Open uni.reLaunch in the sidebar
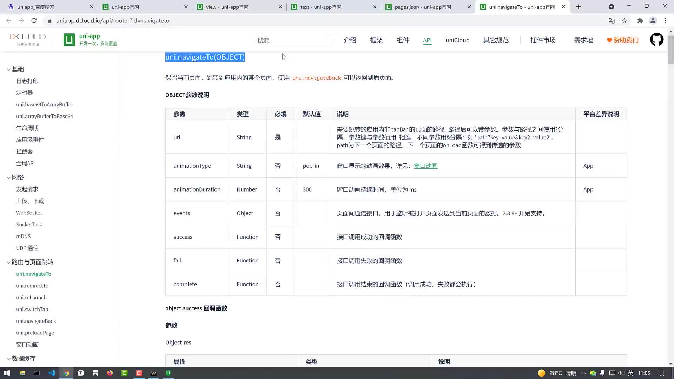Viewport: 674px width, 379px height. click(31, 297)
